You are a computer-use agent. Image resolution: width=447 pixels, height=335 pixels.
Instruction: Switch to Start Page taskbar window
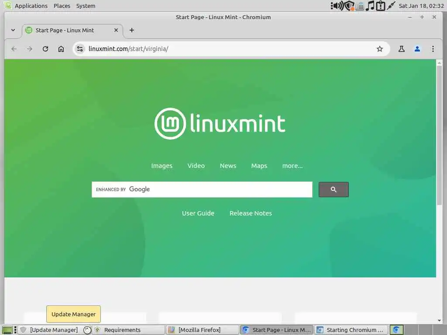click(277, 330)
